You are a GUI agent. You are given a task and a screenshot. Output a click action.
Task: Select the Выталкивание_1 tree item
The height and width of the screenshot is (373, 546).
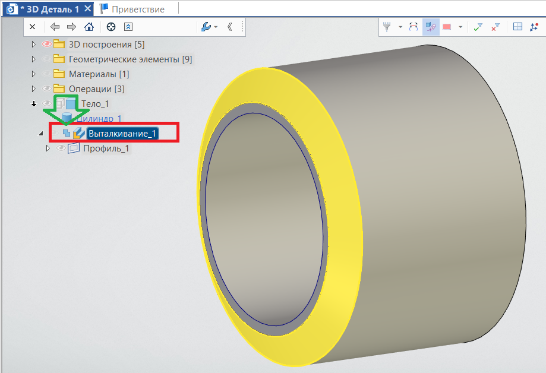[x=122, y=134]
